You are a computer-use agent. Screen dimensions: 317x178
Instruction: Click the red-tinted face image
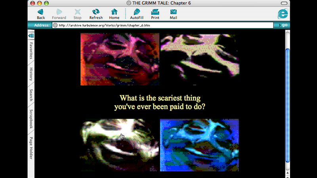[120, 59]
